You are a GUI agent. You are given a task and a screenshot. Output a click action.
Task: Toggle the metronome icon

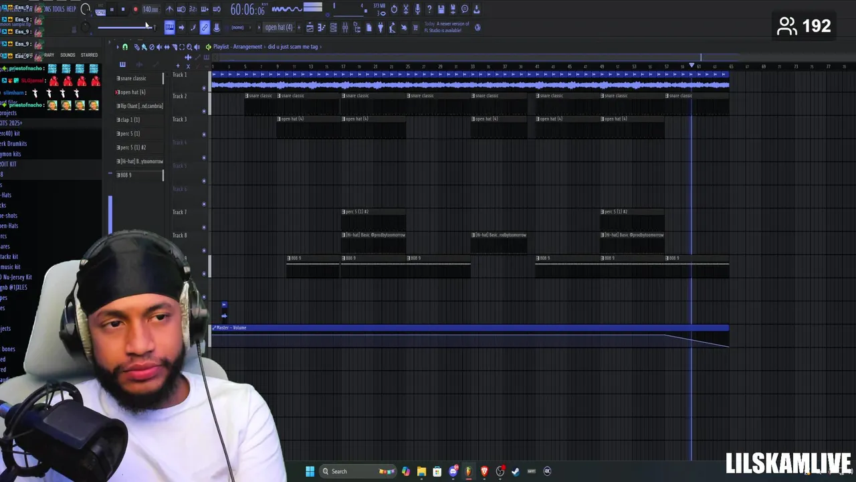tap(169, 9)
